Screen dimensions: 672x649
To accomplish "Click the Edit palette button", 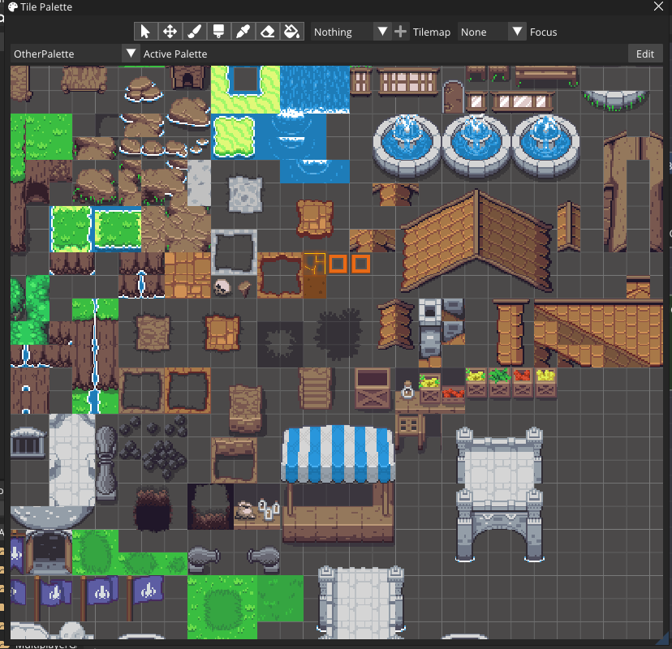I will [645, 54].
